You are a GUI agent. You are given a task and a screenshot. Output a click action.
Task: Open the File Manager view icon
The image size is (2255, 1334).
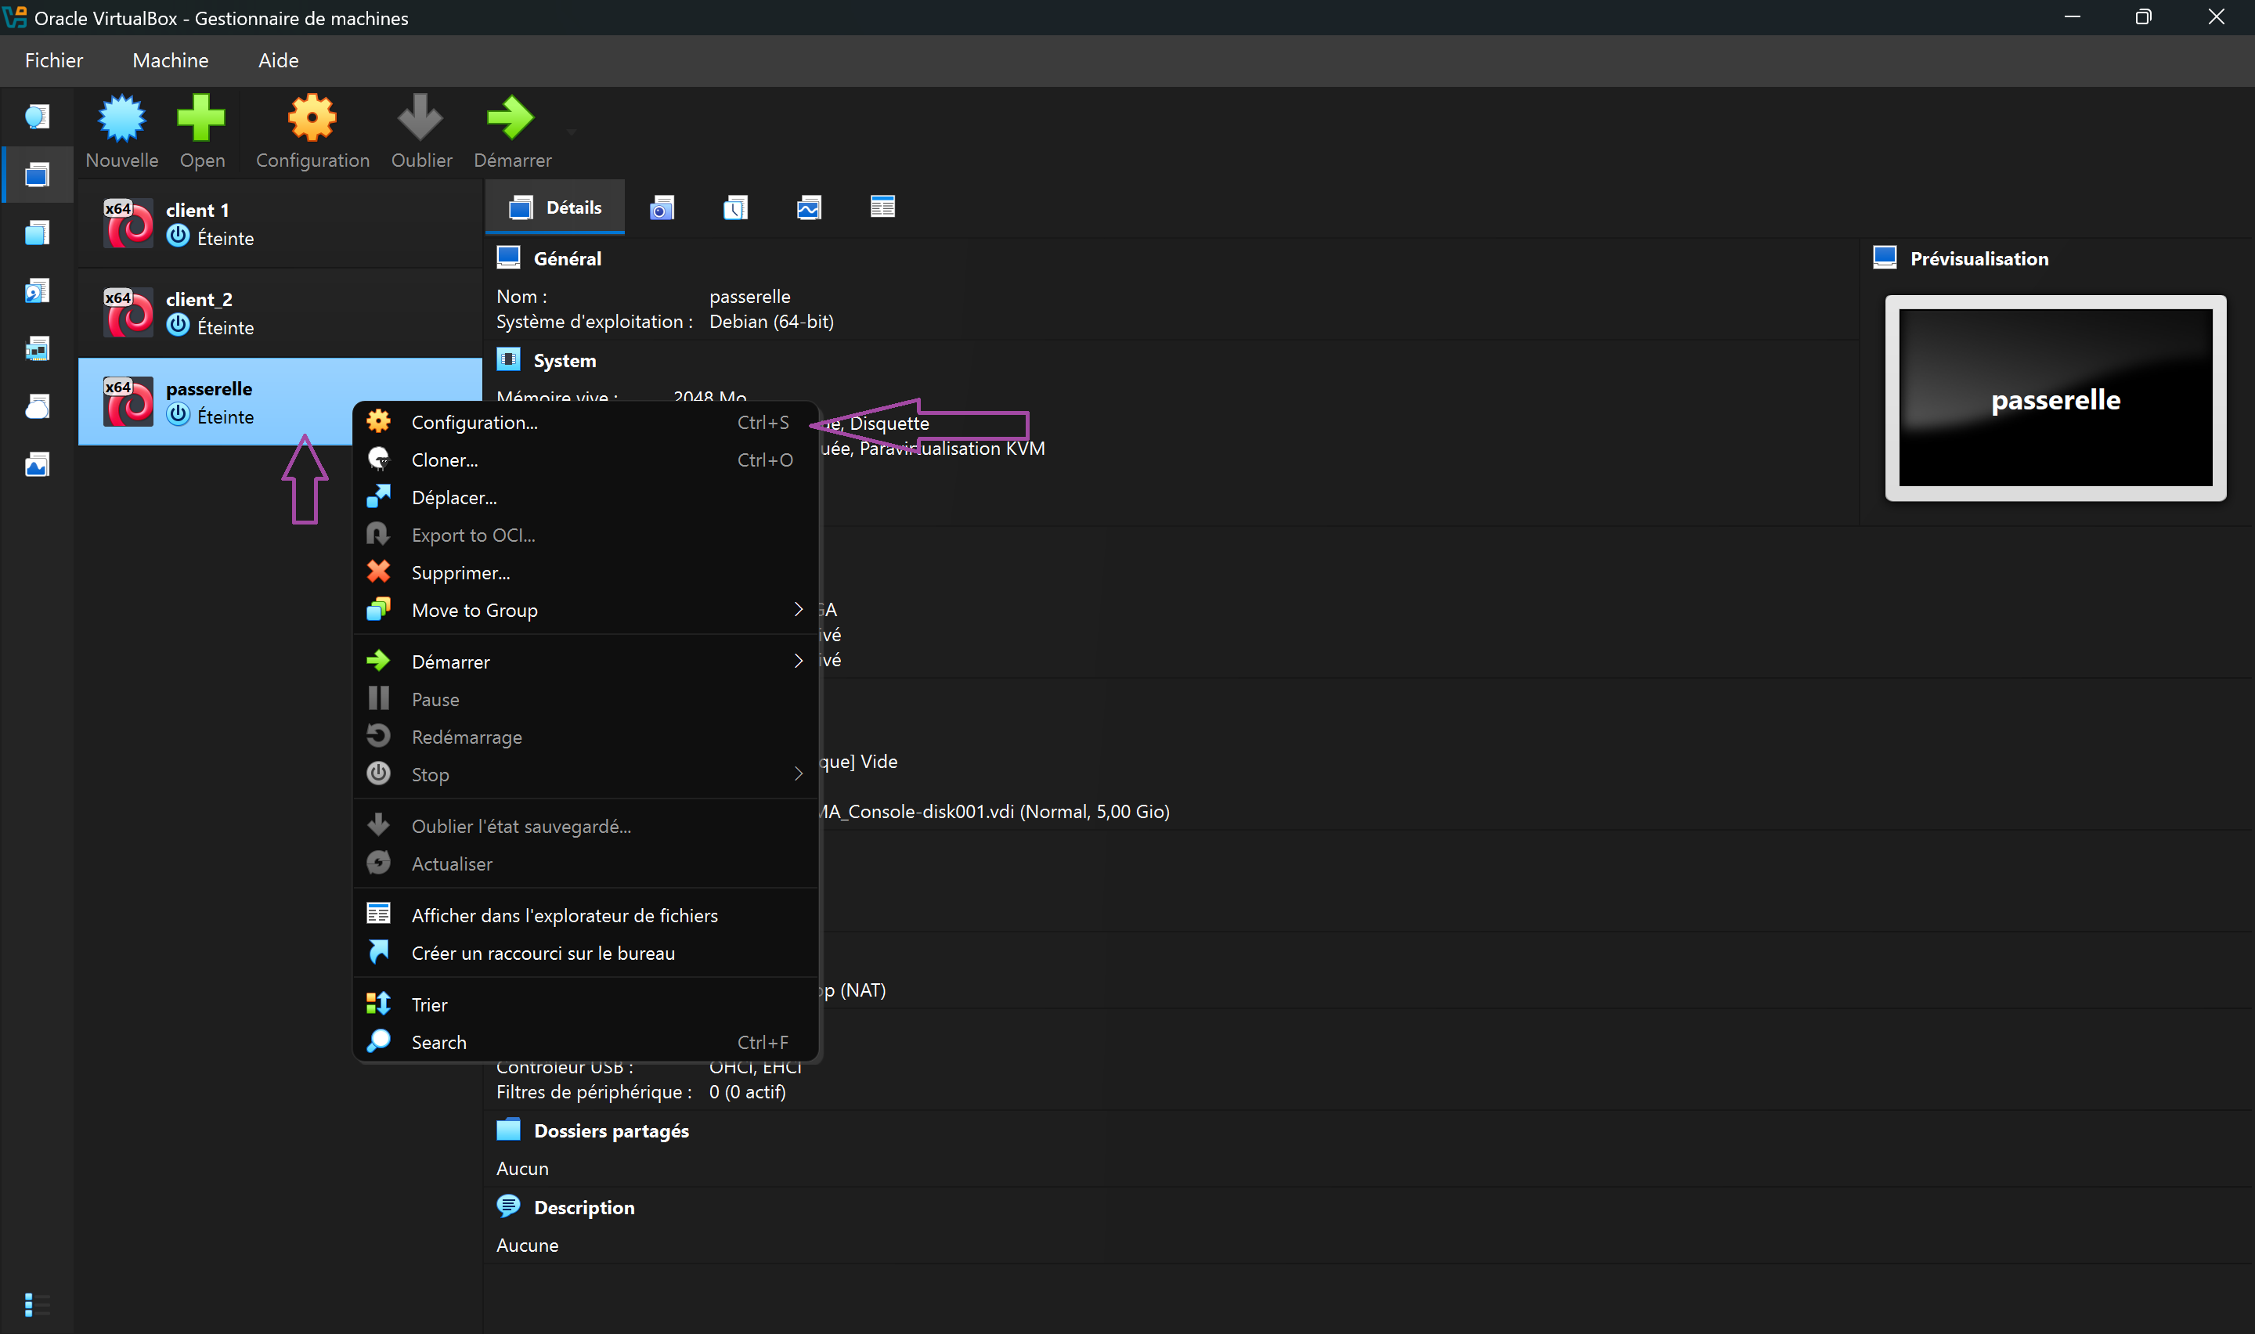pyautogui.click(x=882, y=207)
